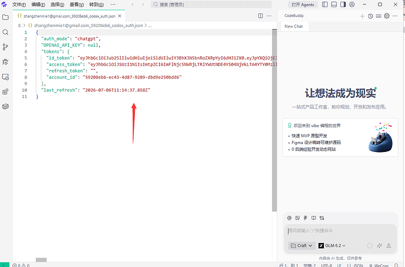Go forward with the right navigation arrow
Image resolution: width=405 pixels, height=267 pixels.
point(143,4)
